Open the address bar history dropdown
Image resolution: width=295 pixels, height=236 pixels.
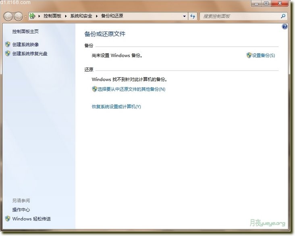click(x=185, y=16)
